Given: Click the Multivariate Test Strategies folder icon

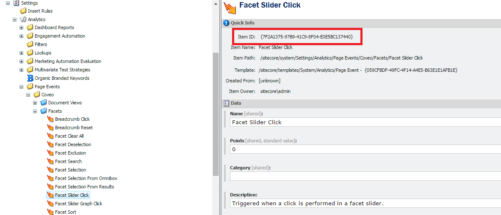Looking at the screenshot, I should tap(30, 69).
